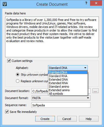Click the UGENE app icon in title bar

[x=5, y=4]
